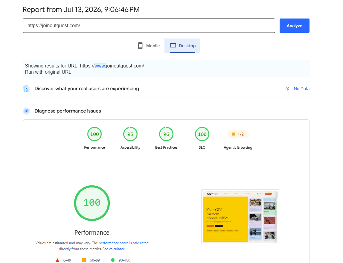The height and width of the screenshot is (263, 343).
Task: Click the SEO label under the gauge
Action: point(202,147)
